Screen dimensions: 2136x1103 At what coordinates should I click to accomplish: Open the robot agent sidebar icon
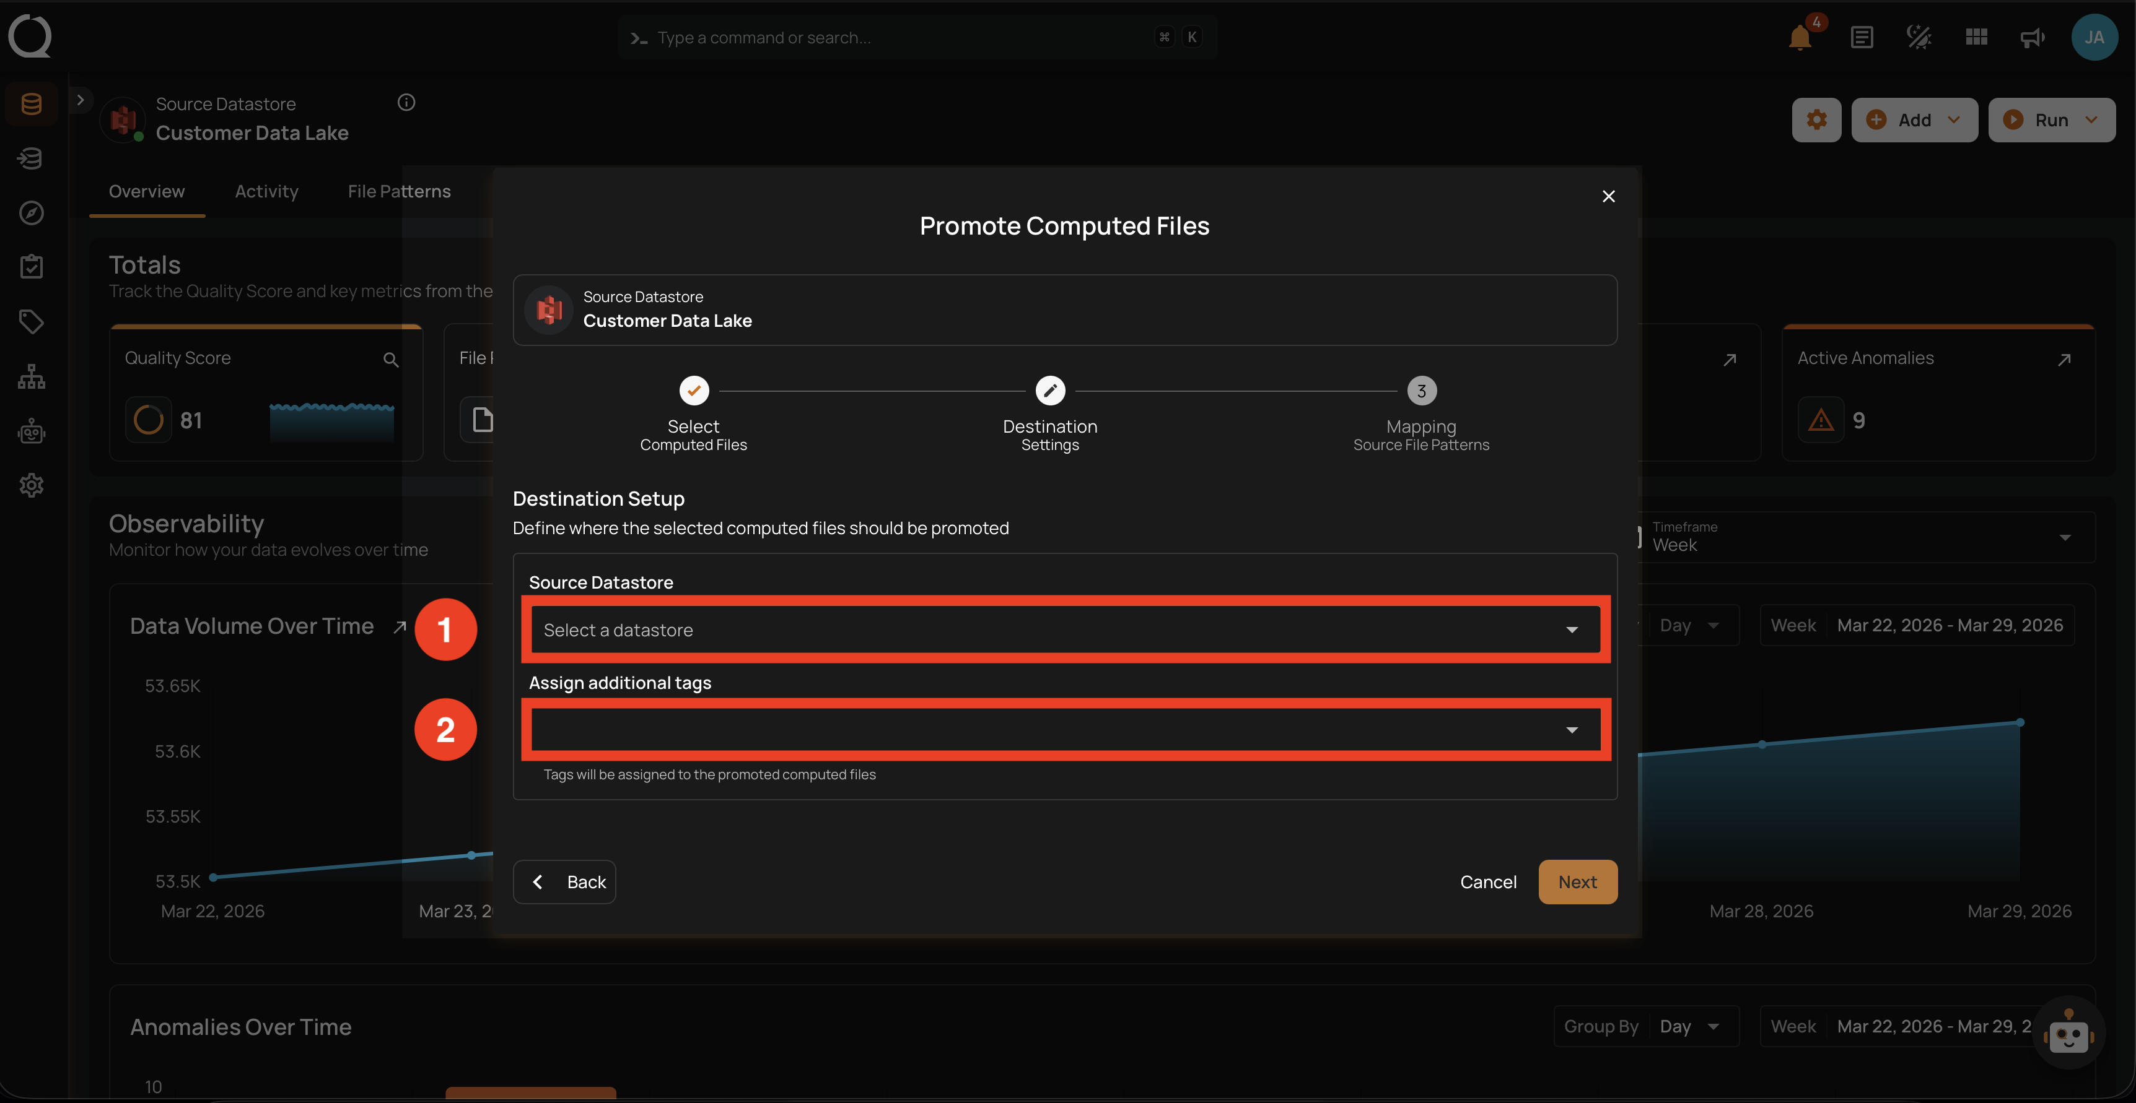coord(32,431)
